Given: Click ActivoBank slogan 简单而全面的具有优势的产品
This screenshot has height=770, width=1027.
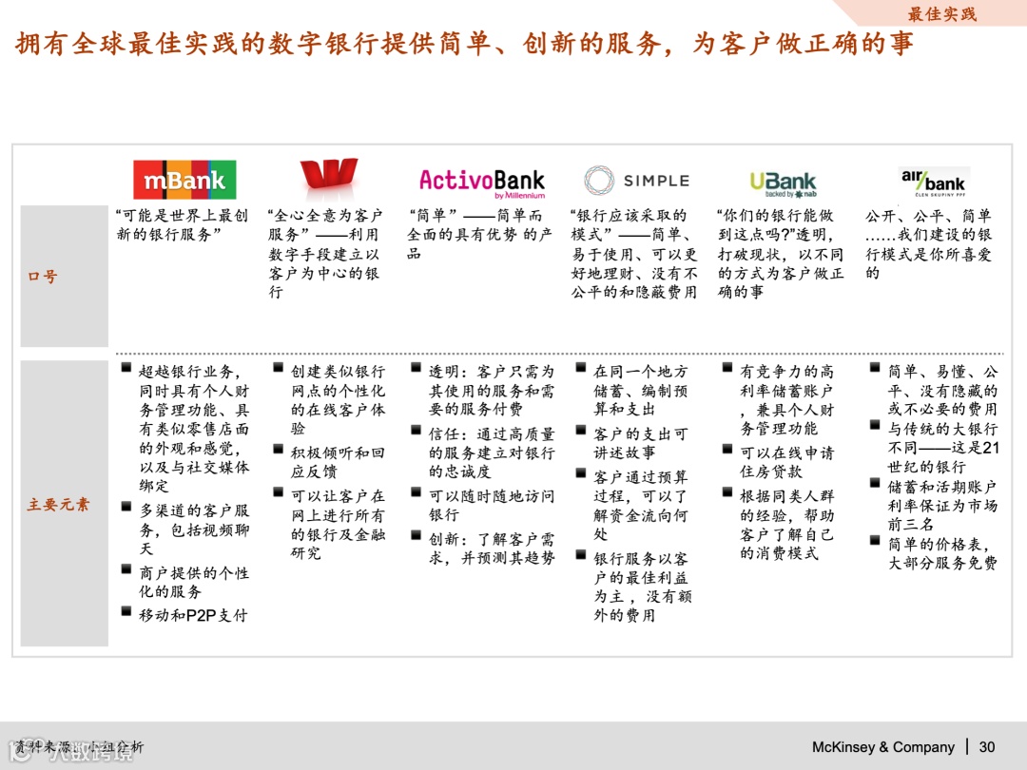Looking at the screenshot, I should [x=479, y=234].
